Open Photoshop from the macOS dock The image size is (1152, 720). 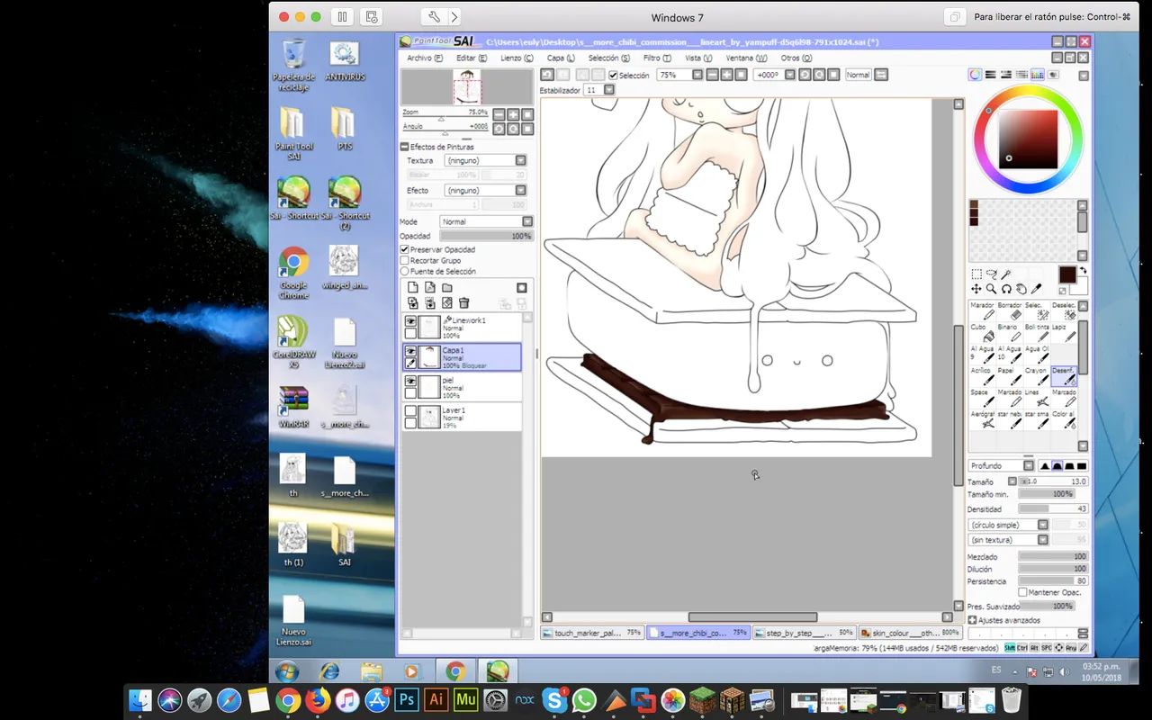pyautogui.click(x=406, y=699)
